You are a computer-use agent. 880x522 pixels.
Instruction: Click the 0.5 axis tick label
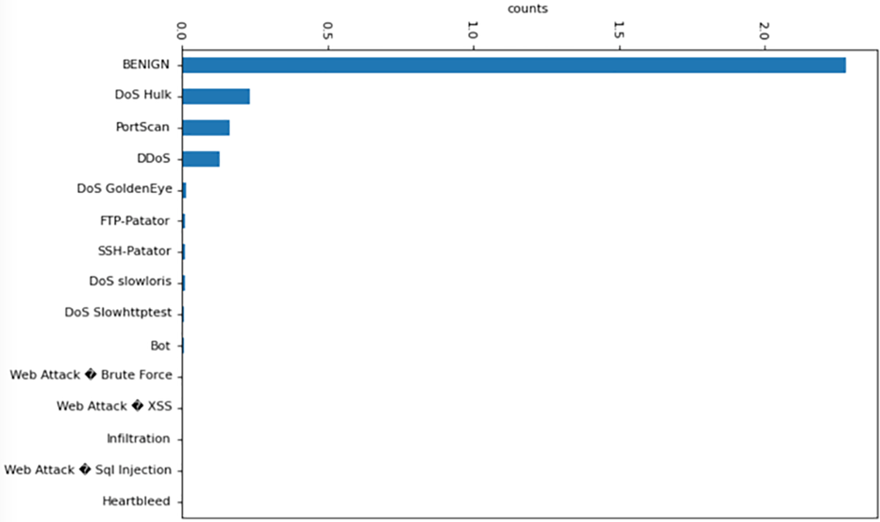[x=327, y=30]
